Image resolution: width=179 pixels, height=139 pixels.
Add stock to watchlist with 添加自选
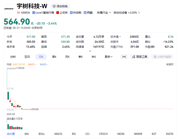pyautogui.click(x=60, y=6)
